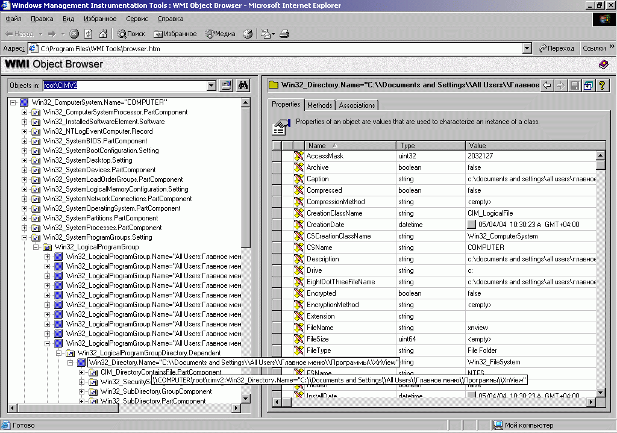Switch to the Associations tab
617x433 pixels.
coord(357,105)
